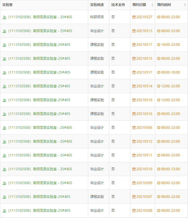This screenshot has height=218, width=188.
Task: Click the lab icon in the 20210527 row
Action: point(4,17)
